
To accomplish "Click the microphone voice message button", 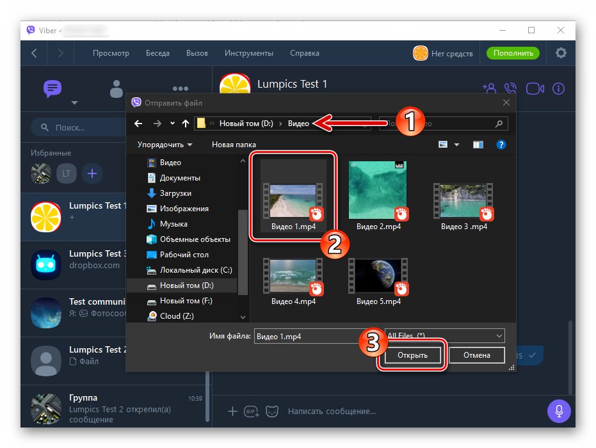I will point(559,411).
